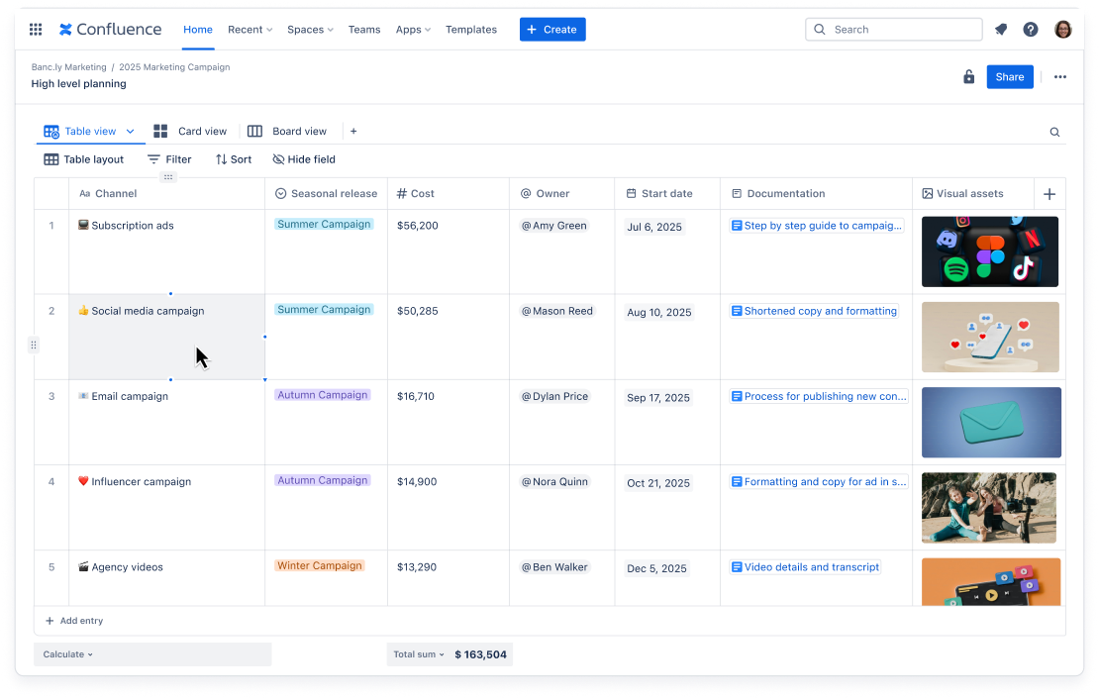The height and width of the screenshot is (699, 1099).
Task: Click the help question mark icon
Action: (1031, 30)
